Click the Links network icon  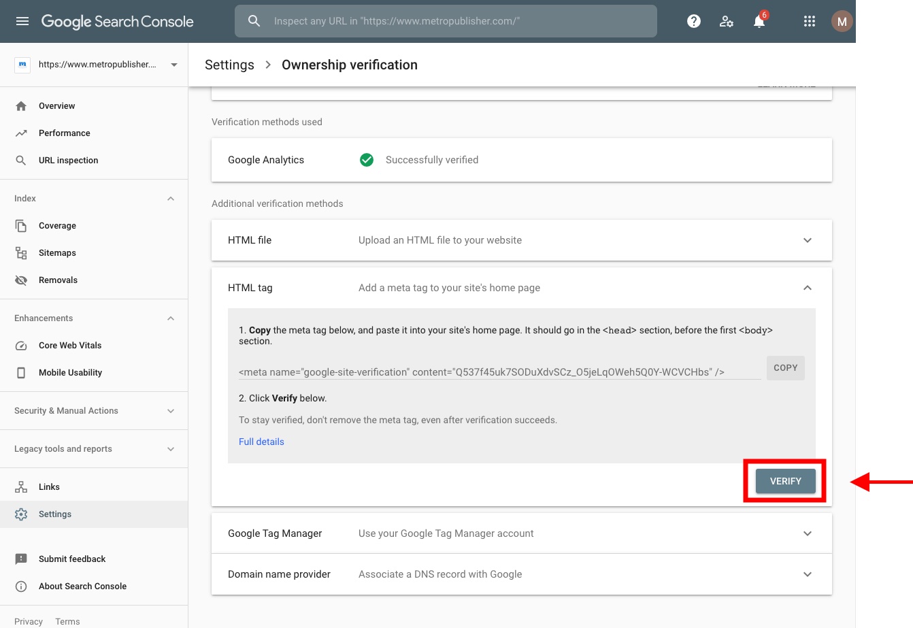pyautogui.click(x=21, y=487)
